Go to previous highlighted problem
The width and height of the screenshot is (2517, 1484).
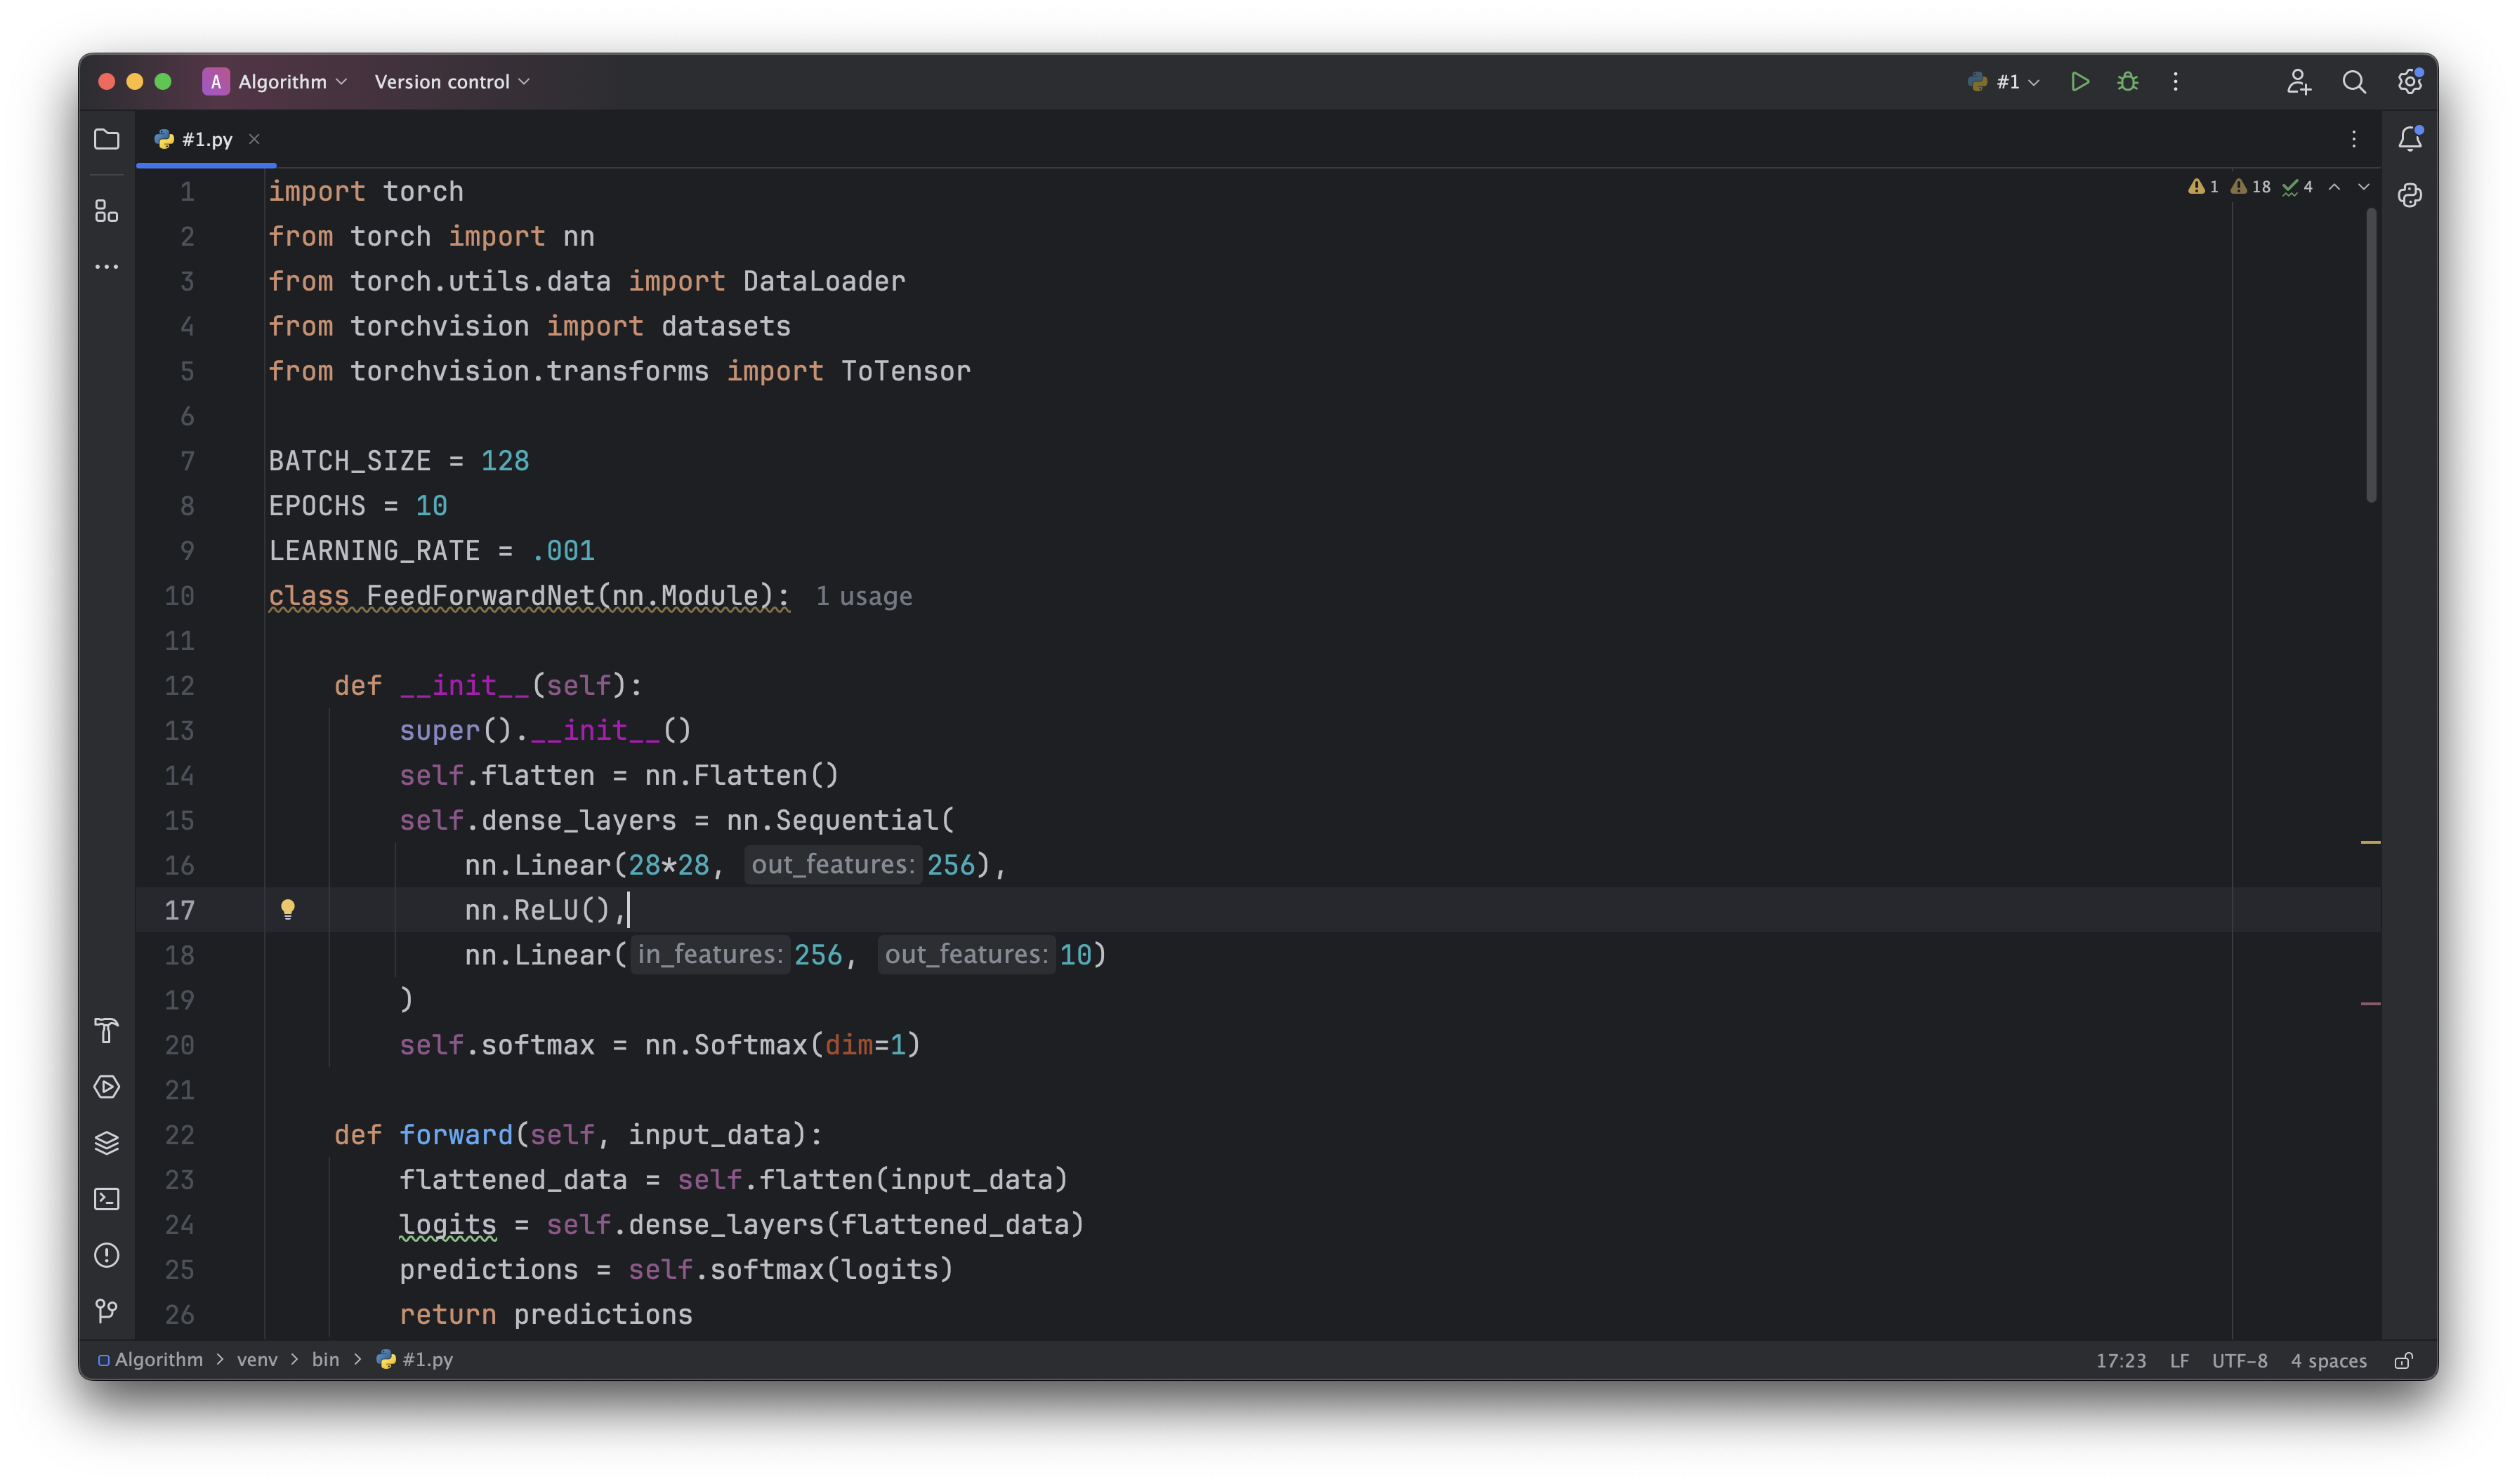[2334, 187]
